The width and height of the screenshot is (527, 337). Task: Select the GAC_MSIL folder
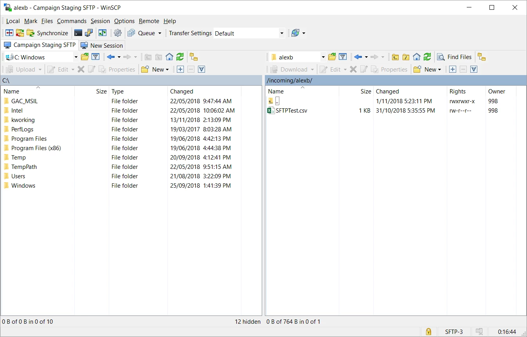[x=24, y=101]
